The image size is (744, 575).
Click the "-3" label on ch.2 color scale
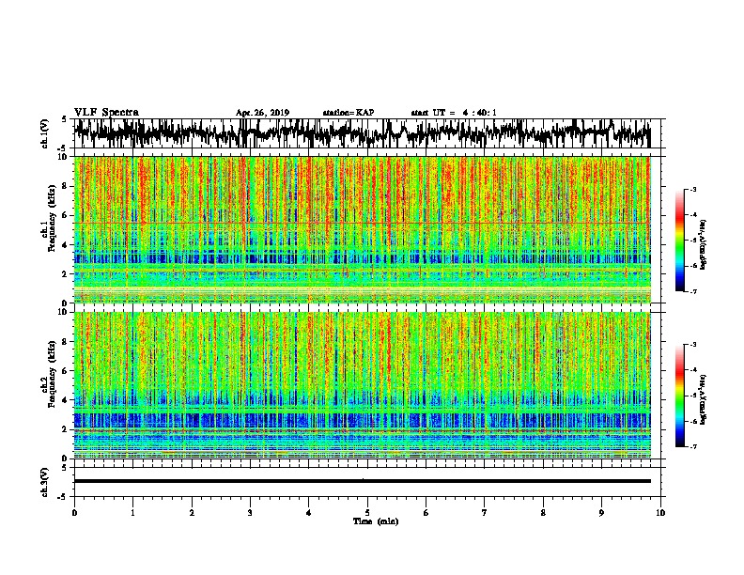692,345
